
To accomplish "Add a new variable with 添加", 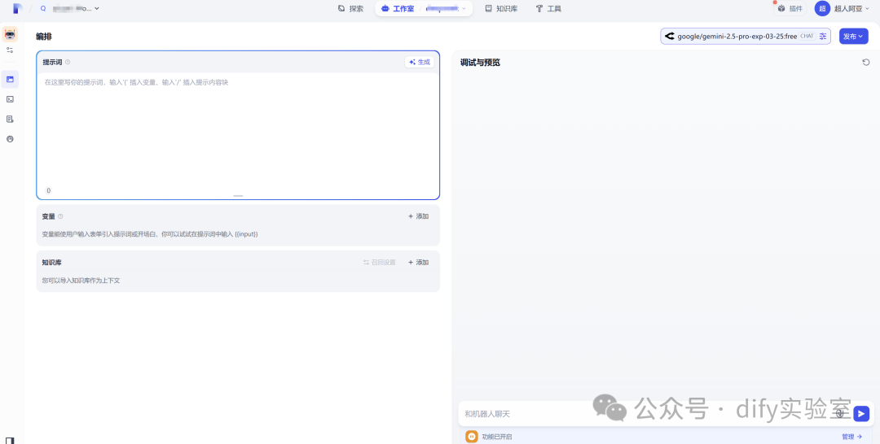I will click(x=419, y=216).
